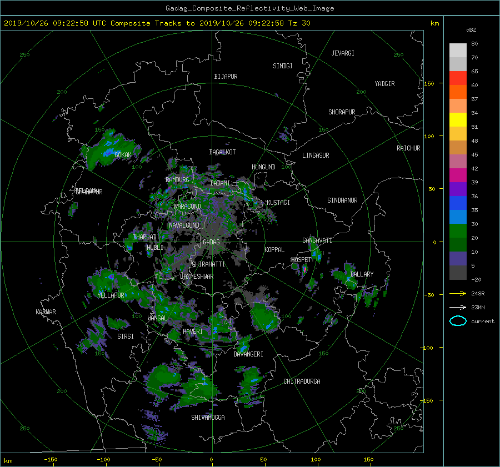Click the '24SR' legend label
Viewport: 500px width, 467px height.
point(478,294)
